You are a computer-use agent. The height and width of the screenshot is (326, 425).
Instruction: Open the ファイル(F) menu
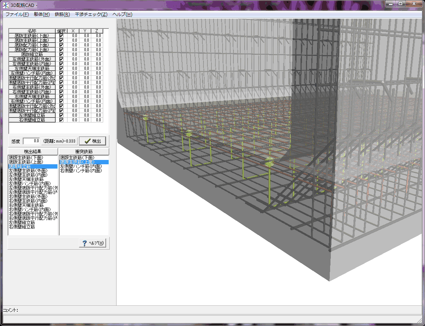coord(17,14)
